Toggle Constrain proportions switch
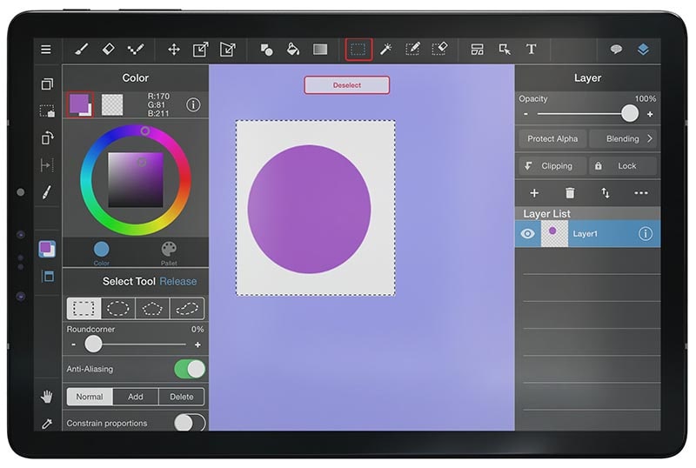The width and height of the screenshot is (696, 468). (x=190, y=423)
